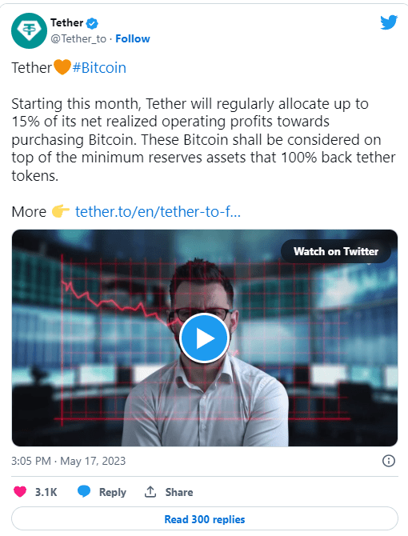408x536 pixels.
Task: Like the tweet with the heart icon
Action: pyautogui.click(x=20, y=492)
